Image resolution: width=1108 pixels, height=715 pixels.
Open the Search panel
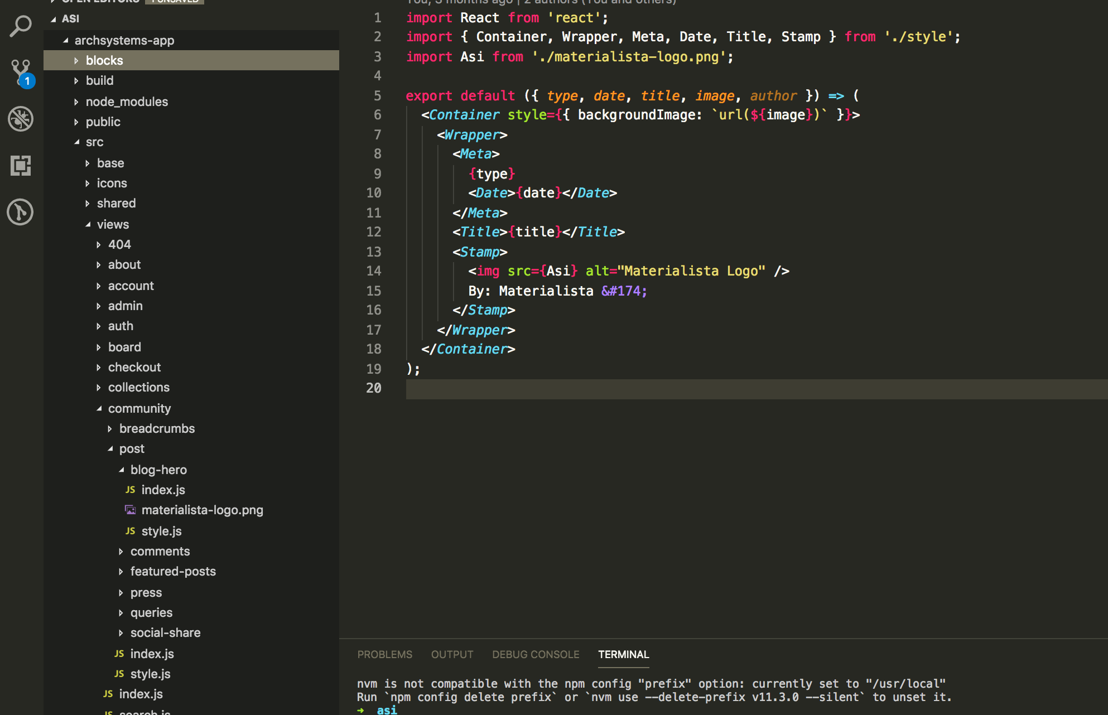coord(20,25)
